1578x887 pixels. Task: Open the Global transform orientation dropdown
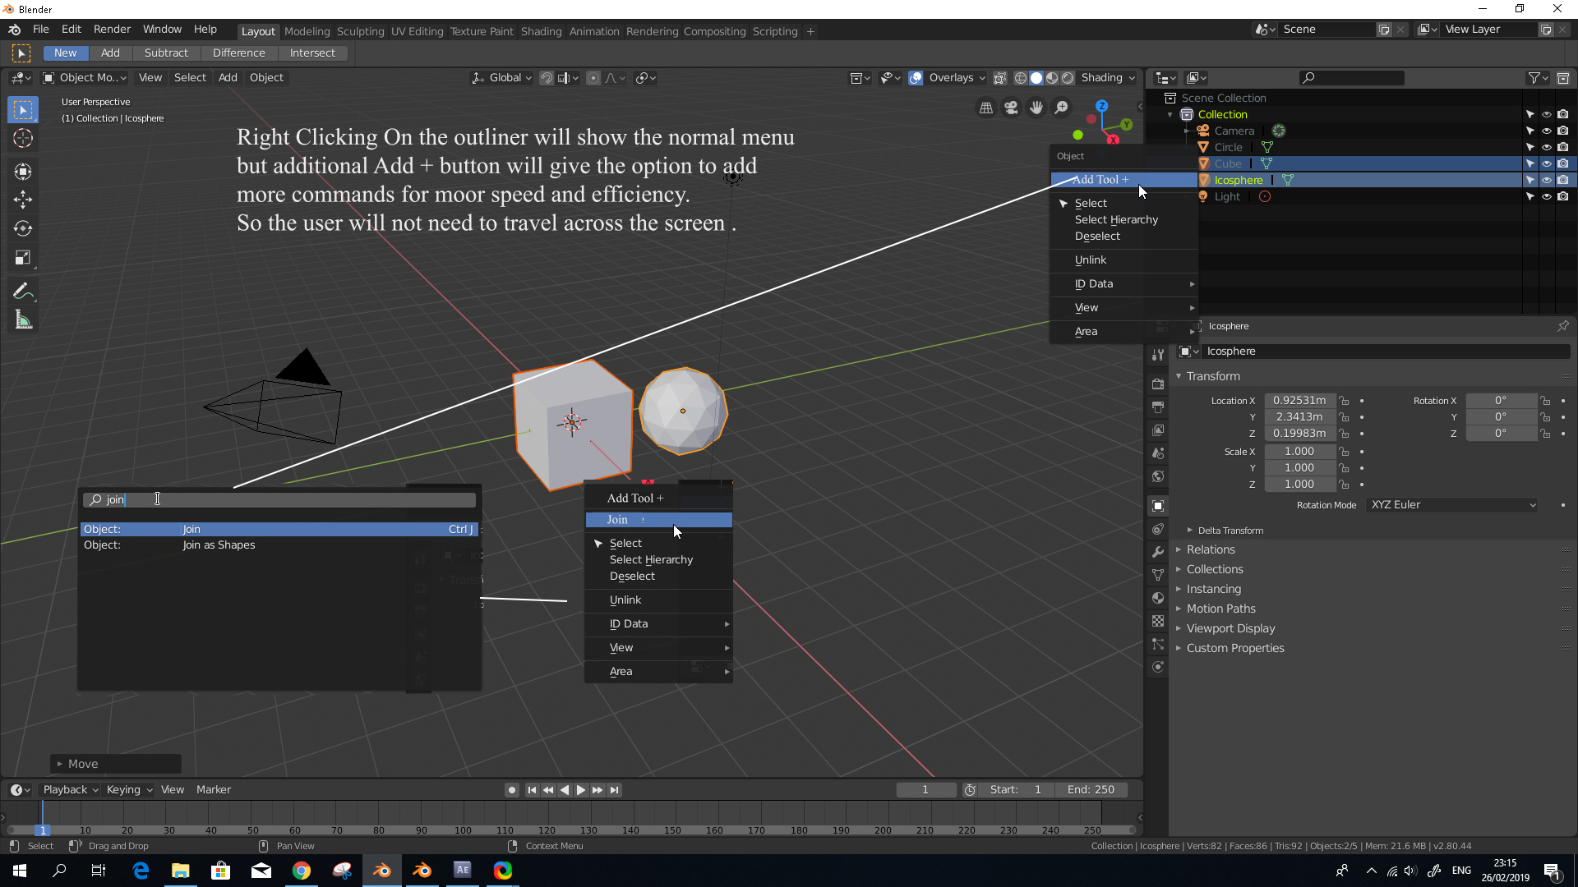pos(501,78)
